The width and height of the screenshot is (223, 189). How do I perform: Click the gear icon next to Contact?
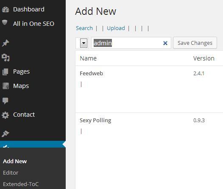coord(6,115)
